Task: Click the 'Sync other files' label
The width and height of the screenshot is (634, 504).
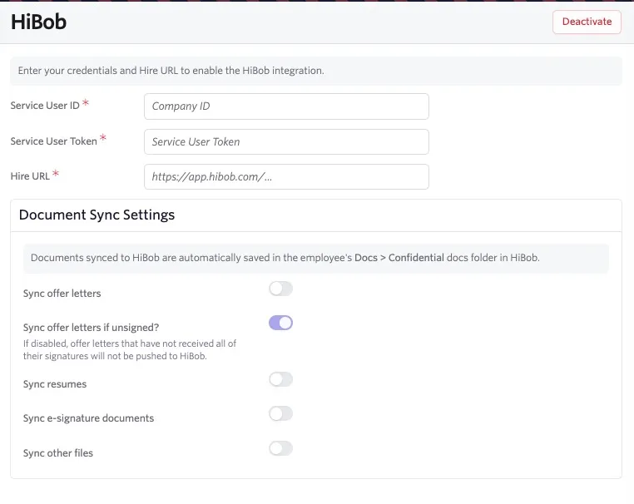Action: pyautogui.click(x=57, y=453)
